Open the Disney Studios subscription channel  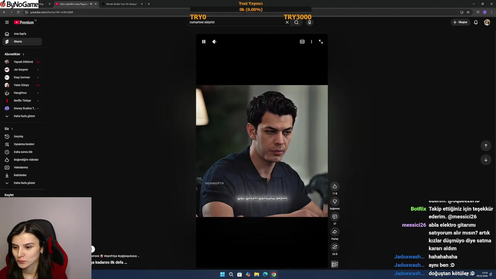click(x=22, y=108)
